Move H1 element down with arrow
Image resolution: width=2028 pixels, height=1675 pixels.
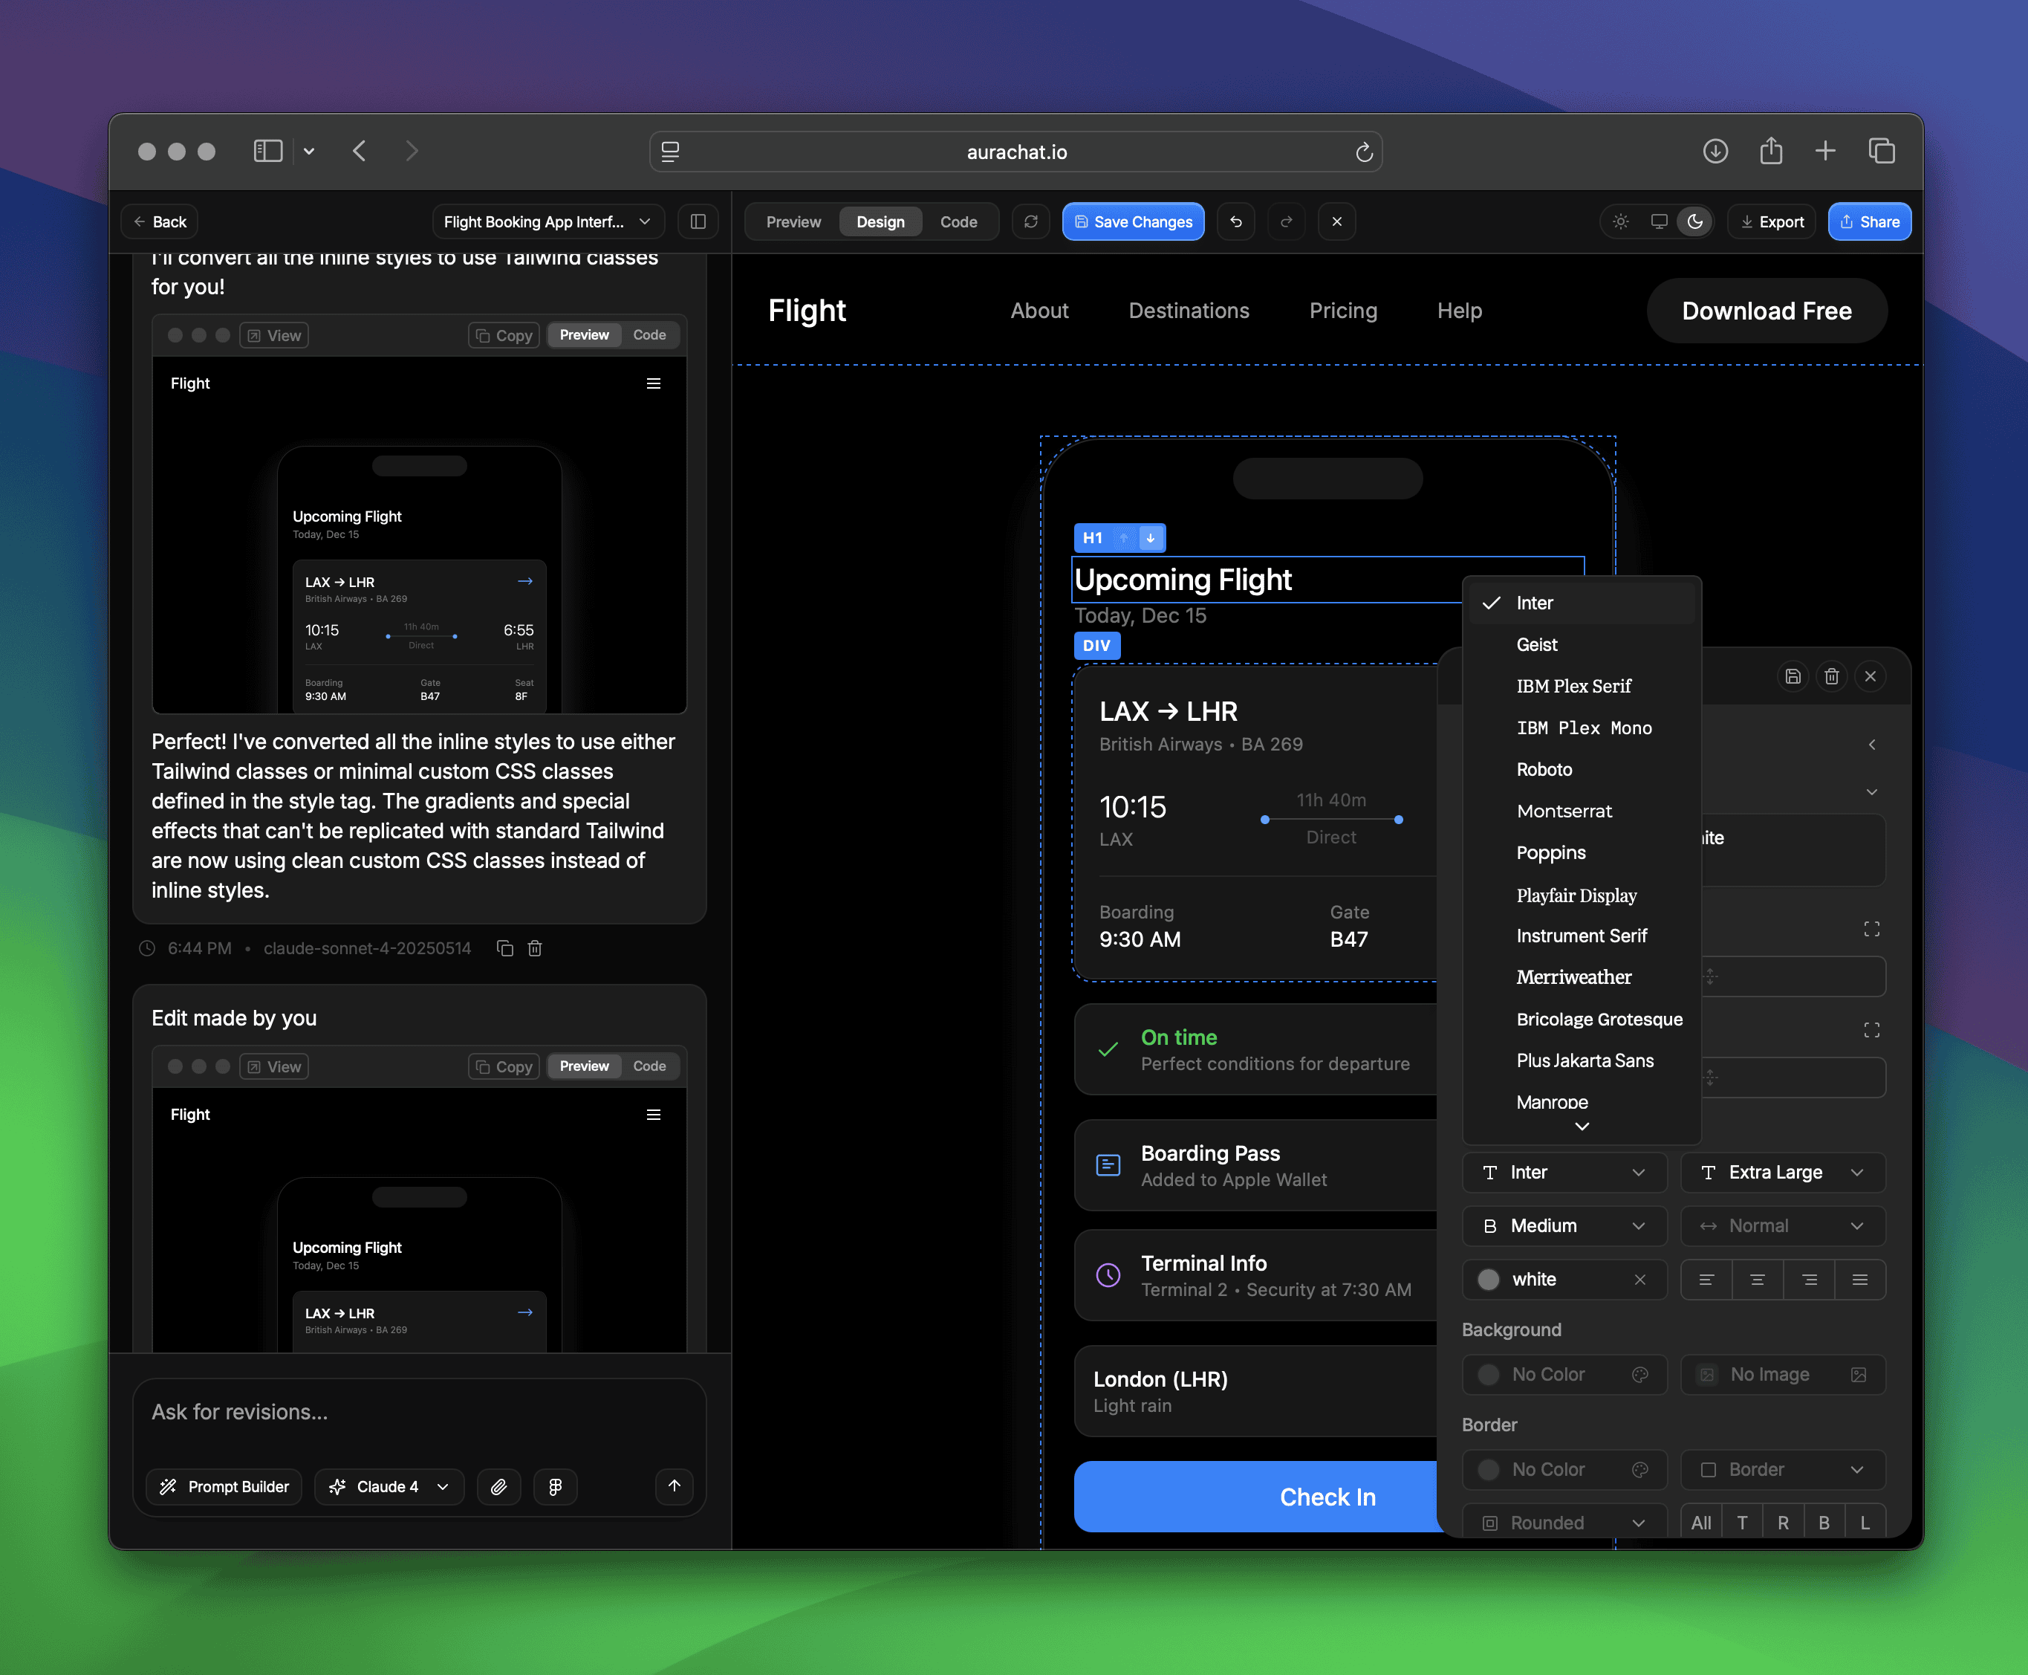(1149, 538)
